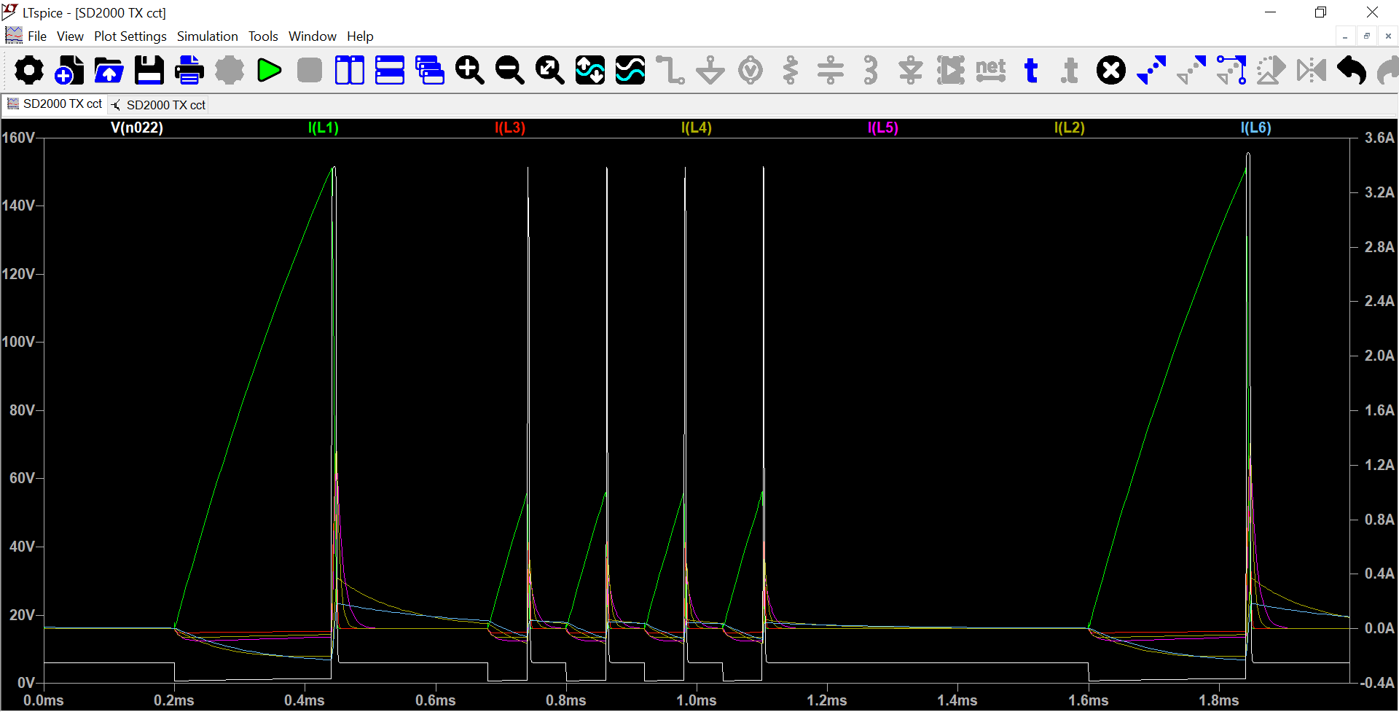This screenshot has width=1399, height=712.
Task: Select the I(L1) trace label
Action: click(x=324, y=128)
